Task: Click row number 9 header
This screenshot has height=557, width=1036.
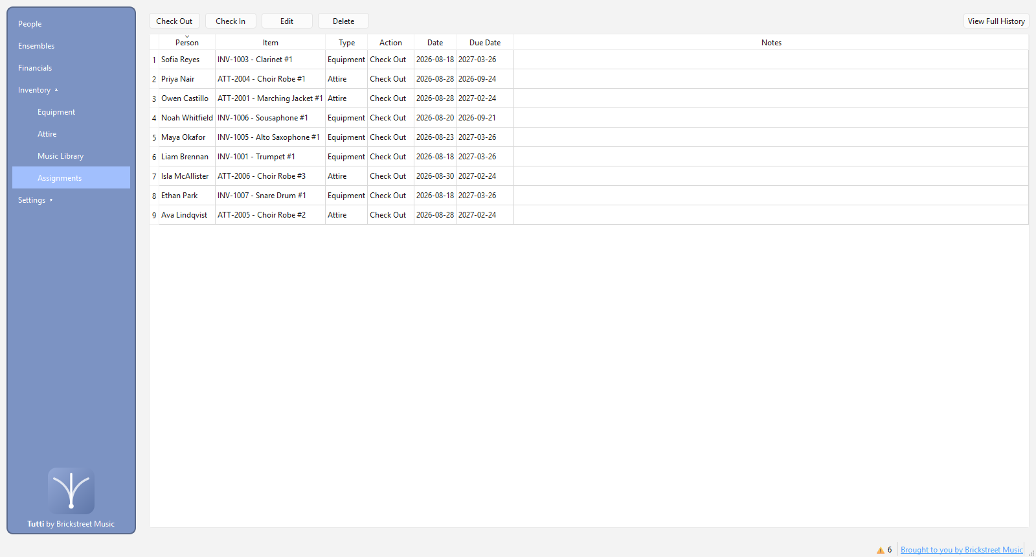Action: point(154,215)
